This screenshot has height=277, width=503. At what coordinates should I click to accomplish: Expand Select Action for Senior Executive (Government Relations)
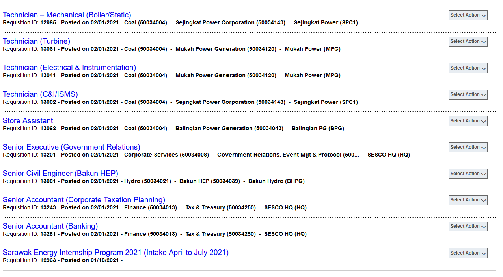(468, 147)
